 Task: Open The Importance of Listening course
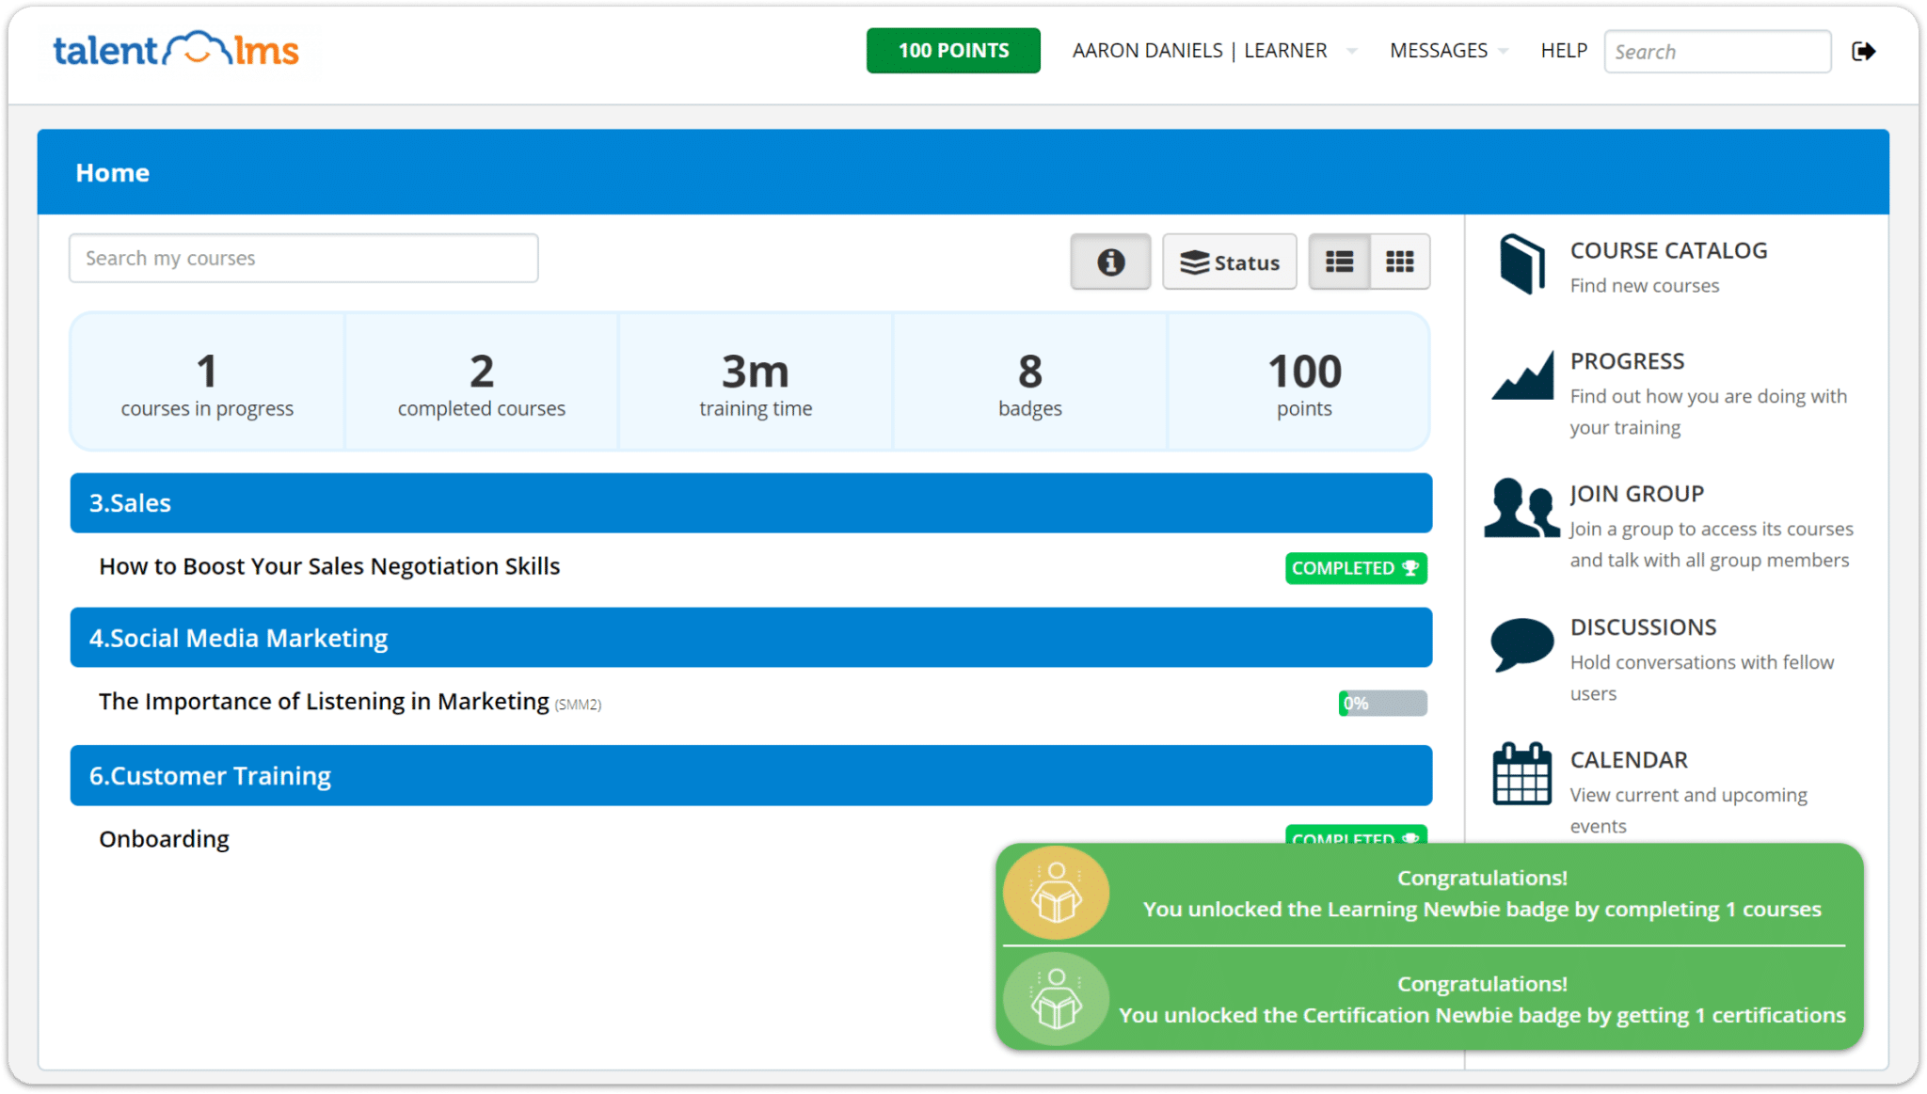(x=325, y=701)
